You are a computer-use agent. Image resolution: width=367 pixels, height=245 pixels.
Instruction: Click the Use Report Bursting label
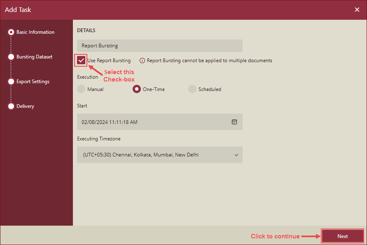109,60
